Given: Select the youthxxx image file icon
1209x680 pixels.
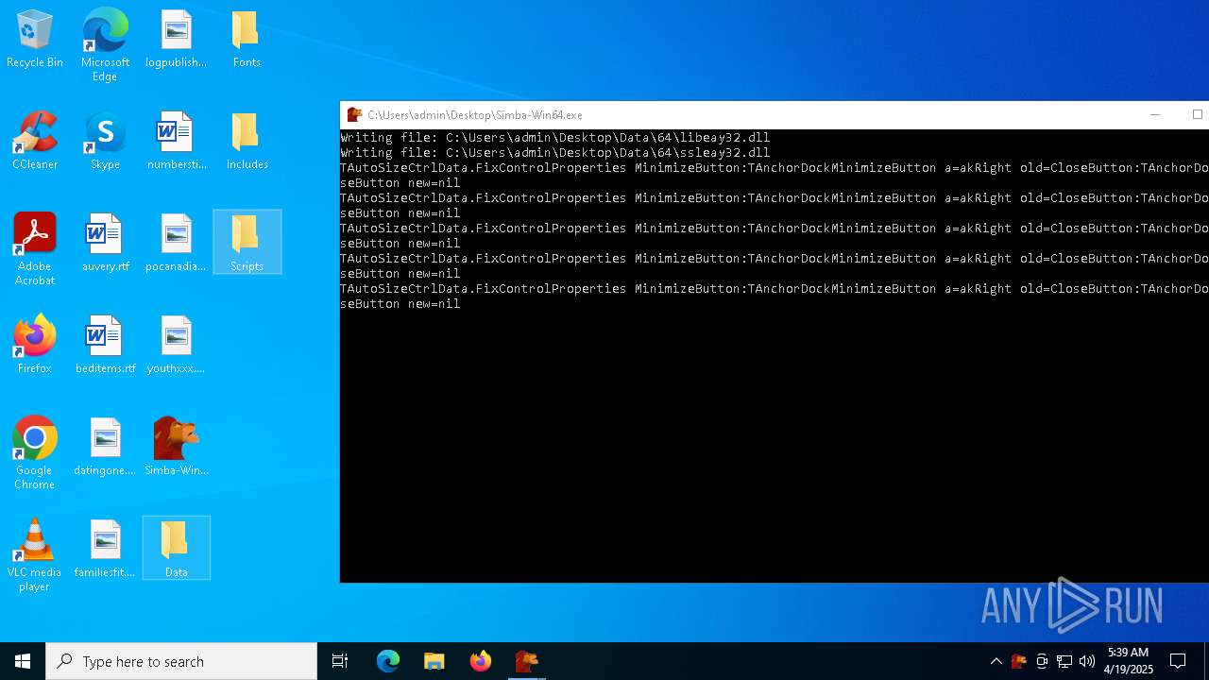Looking at the screenshot, I should tap(176, 346).
